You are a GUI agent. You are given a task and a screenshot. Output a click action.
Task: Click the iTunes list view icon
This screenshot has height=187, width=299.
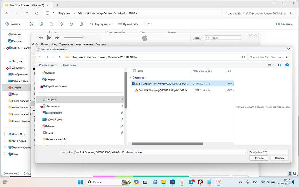click(197, 38)
